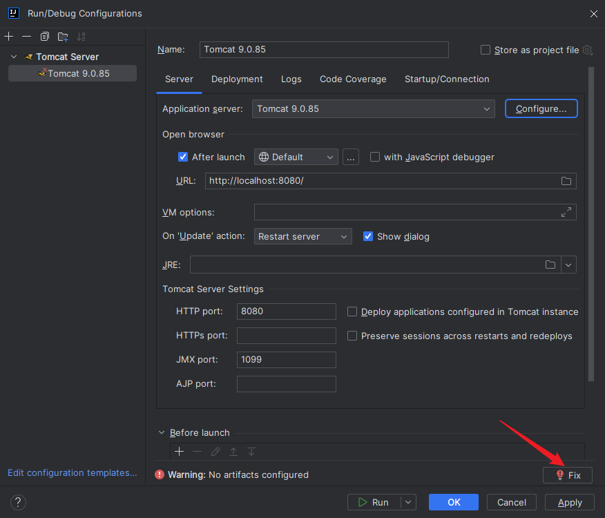Click the globe icon in the browser dropdown
Viewport: 605px width, 518px height.
[264, 157]
